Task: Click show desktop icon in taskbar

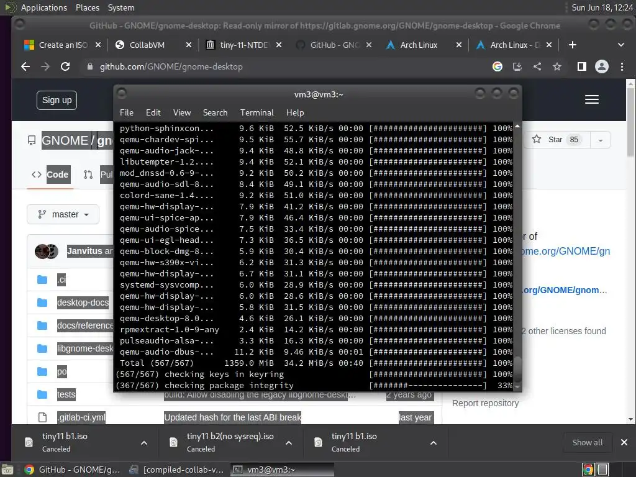Action: (7, 470)
